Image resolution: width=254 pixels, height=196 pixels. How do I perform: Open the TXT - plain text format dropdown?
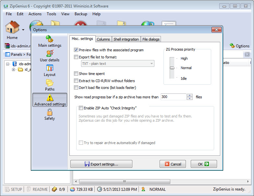click(x=118, y=64)
